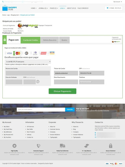The width and height of the screenshot is (125, 167).
Task: Click the phone icon in the top bar
Action: [x=3, y=2]
